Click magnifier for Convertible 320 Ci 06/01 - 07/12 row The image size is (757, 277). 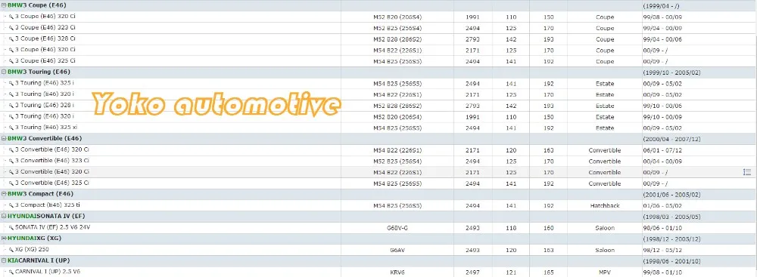pyautogui.click(x=11, y=149)
